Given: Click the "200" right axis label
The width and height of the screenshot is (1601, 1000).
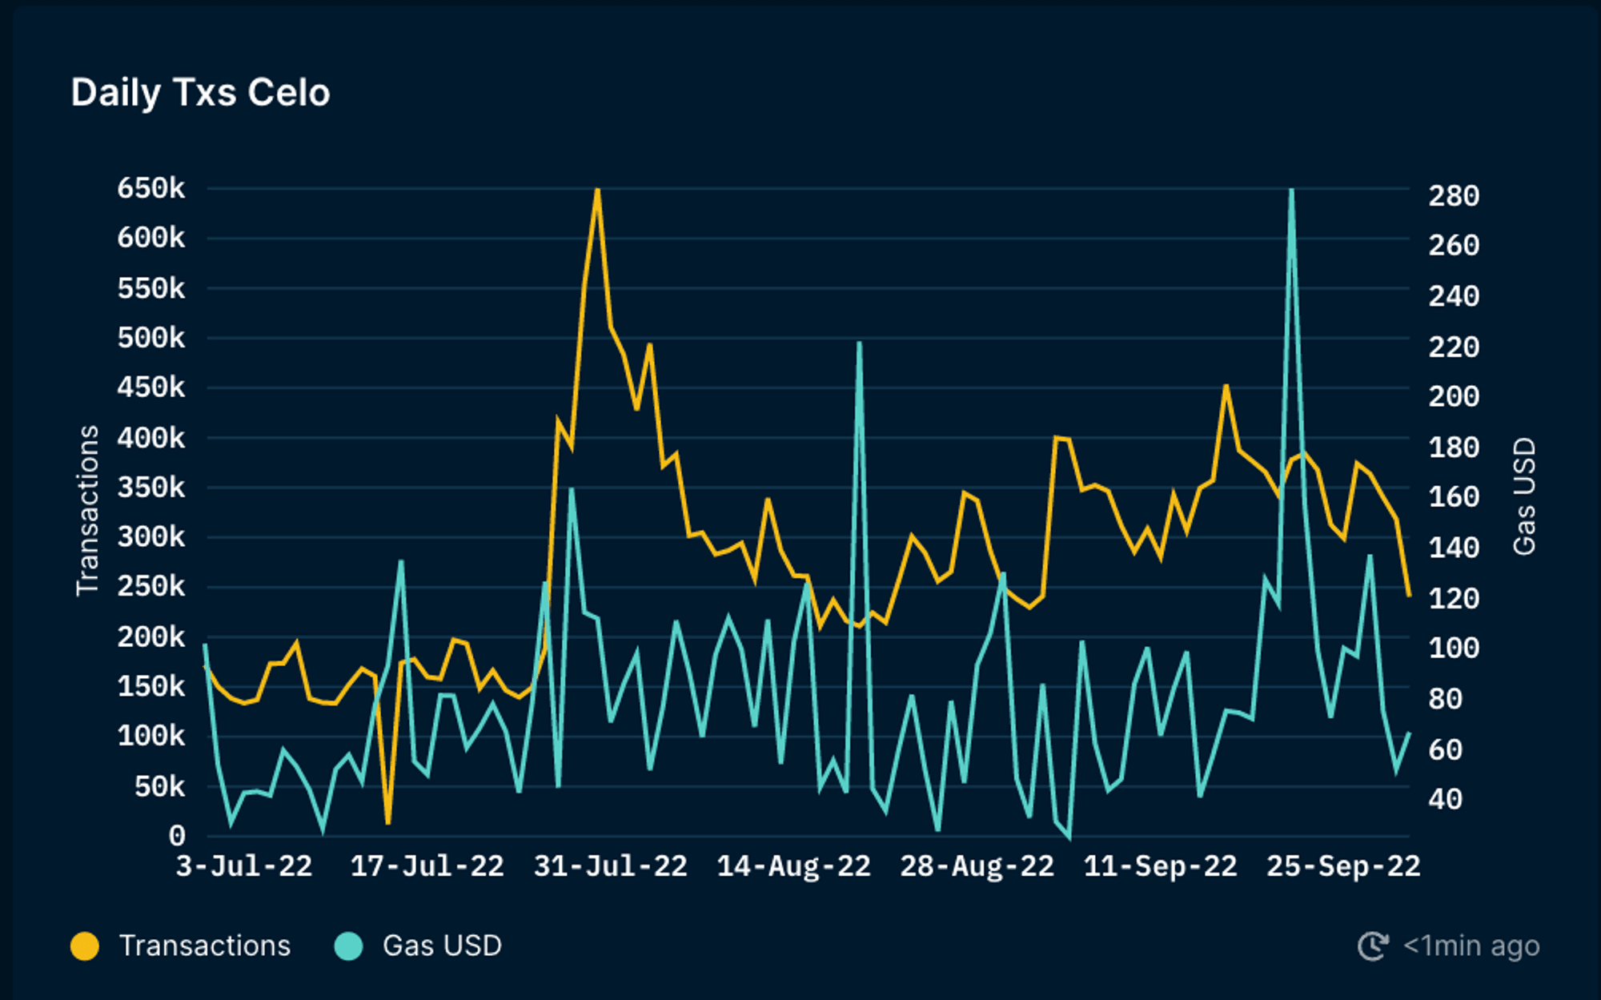Looking at the screenshot, I should pyautogui.click(x=1455, y=397).
